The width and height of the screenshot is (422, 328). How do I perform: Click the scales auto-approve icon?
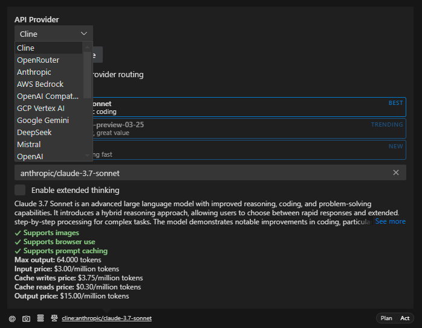point(54,318)
